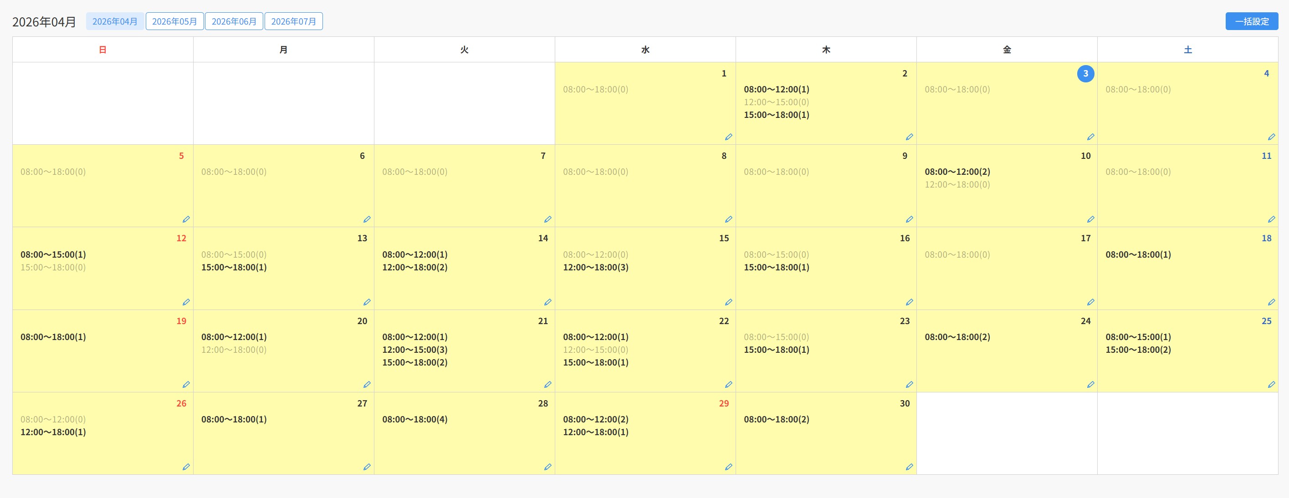Image resolution: width=1289 pixels, height=498 pixels.
Task: Click the 12:00～18:00(3) slot on April 15
Action: coord(595,268)
